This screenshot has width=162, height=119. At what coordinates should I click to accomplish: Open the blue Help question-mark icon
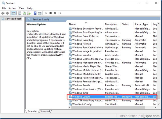(35, 13)
